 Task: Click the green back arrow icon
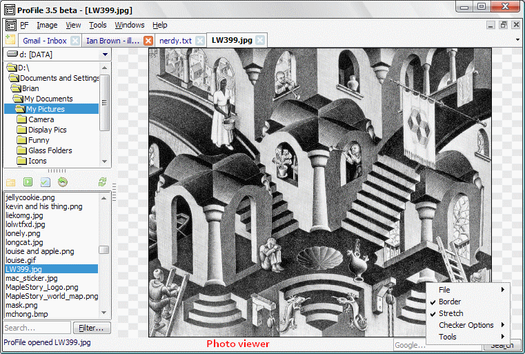point(63,182)
